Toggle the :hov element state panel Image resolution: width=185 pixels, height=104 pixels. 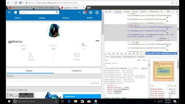point(139,60)
